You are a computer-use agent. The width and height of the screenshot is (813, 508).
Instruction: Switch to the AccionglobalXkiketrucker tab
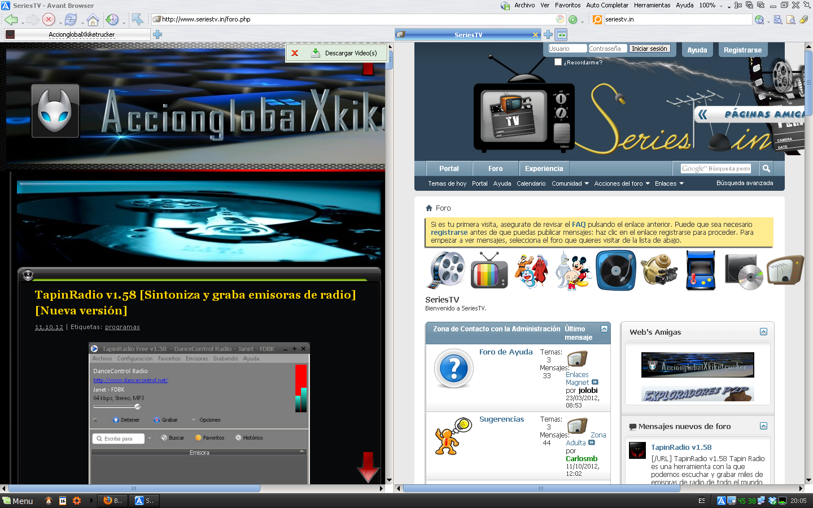click(x=77, y=34)
